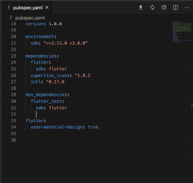The height and width of the screenshot is (183, 193).
Task: Click the clock-with-arrow icon in editor toolbar
Action: coord(164,7)
